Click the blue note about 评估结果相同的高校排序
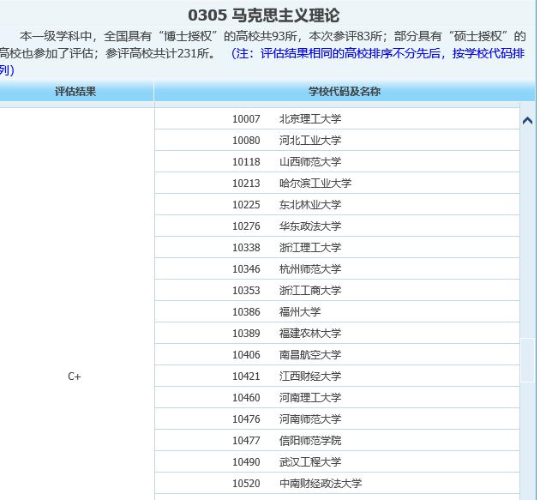The image size is (540, 500). 262,62
